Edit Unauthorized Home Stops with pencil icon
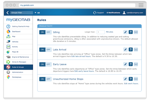The width and height of the screenshot is (150, 100). coord(125,79)
